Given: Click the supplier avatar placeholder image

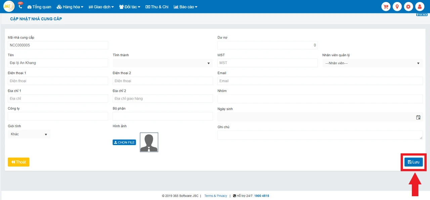Looking at the screenshot, I should click(149, 142).
